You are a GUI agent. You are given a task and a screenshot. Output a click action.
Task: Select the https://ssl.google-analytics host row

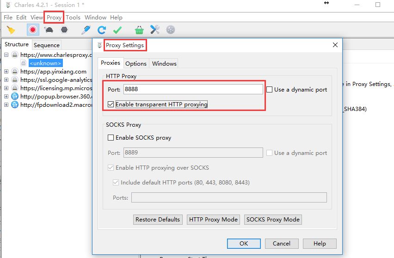pyautogui.click(x=56, y=80)
